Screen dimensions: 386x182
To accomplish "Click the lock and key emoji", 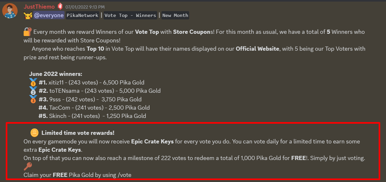I will tap(28, 32).
